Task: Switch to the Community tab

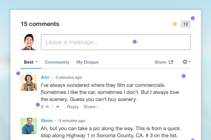Action: [x=57, y=62]
